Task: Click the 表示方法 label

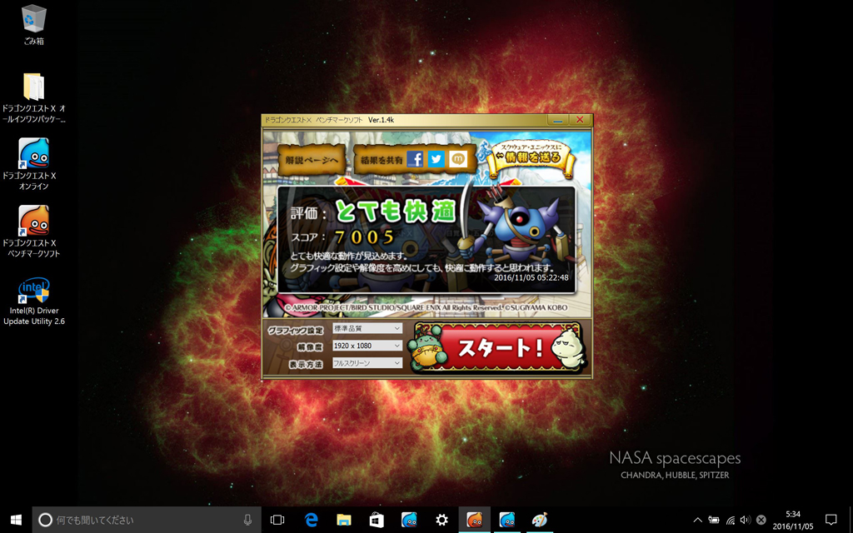Action: point(306,364)
